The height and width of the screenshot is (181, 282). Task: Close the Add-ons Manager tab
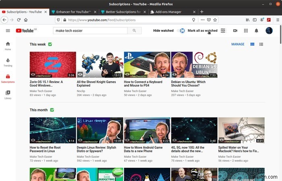point(194,12)
